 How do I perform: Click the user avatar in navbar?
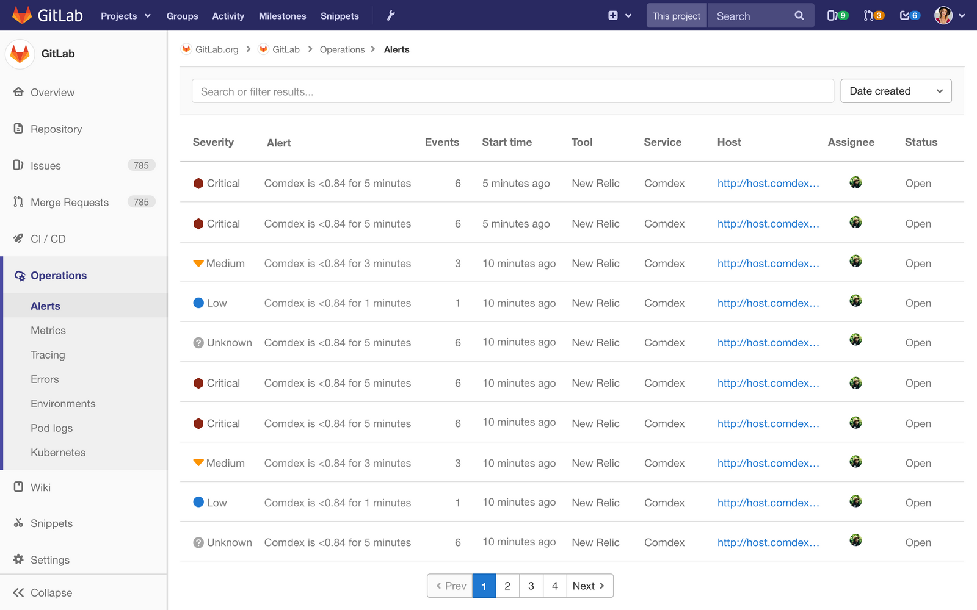[x=943, y=15]
